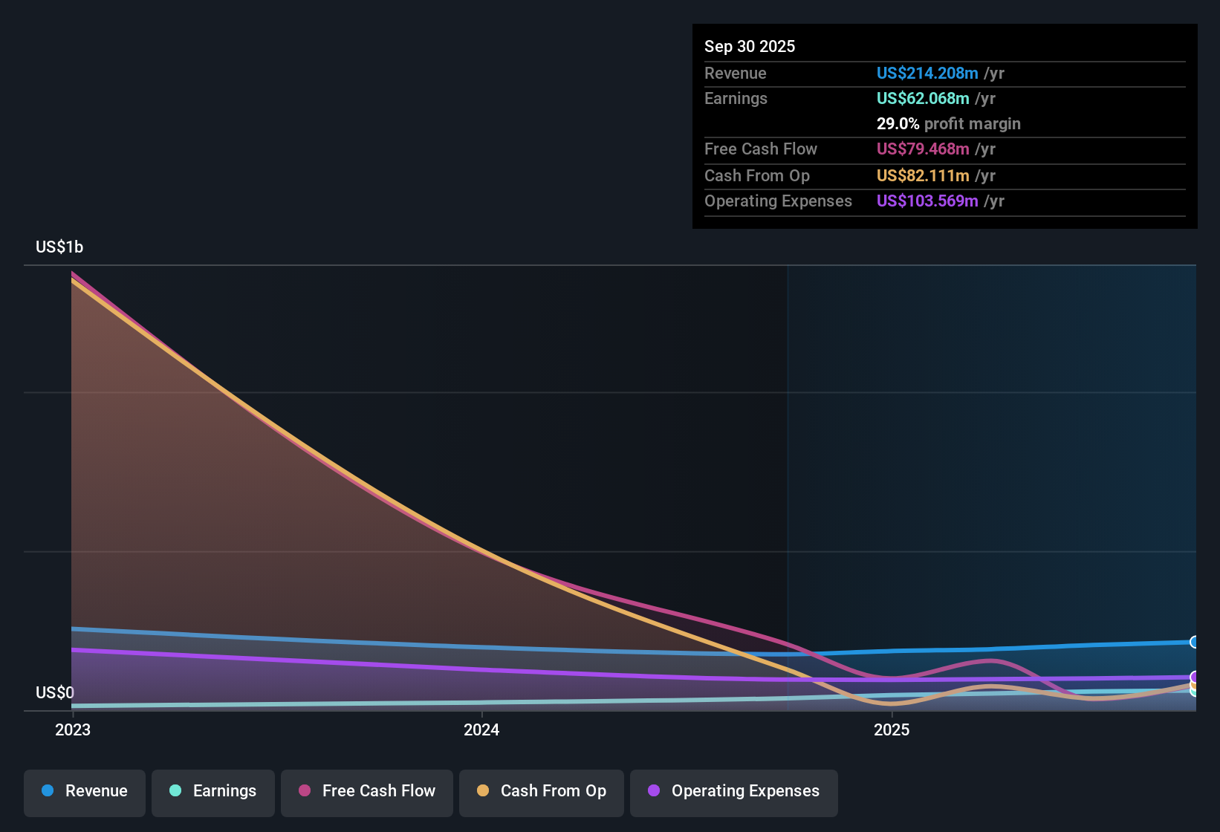The height and width of the screenshot is (832, 1220).
Task: Click the US$1b y-axis label
Action: pyautogui.click(x=59, y=247)
